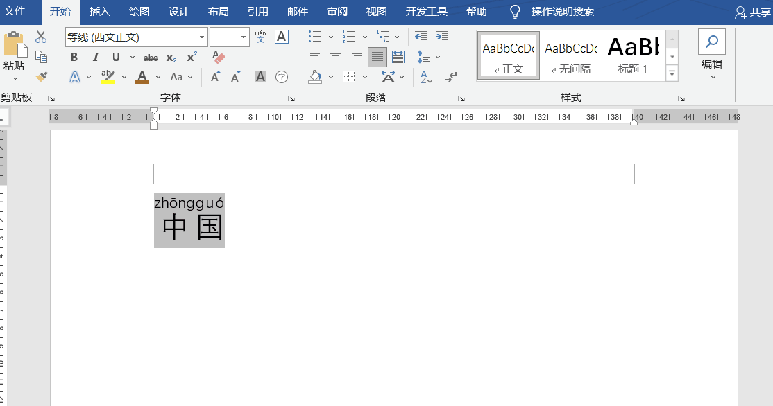Viewport: 773px width, 406px height.
Task: Apply the 标题 1 style
Action: [x=633, y=55]
